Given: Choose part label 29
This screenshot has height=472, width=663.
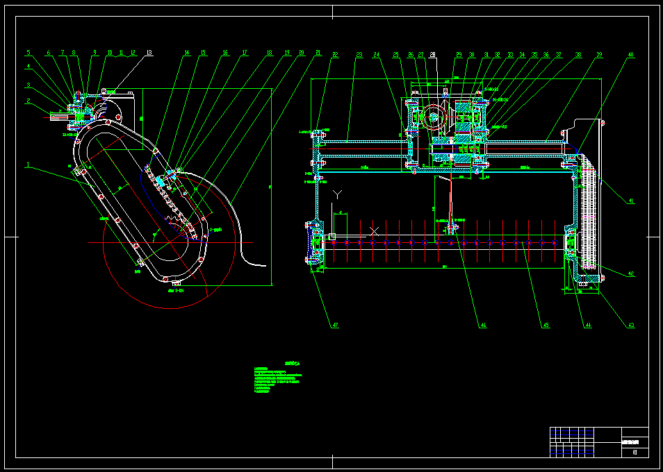Looking at the screenshot, I should (x=459, y=54).
